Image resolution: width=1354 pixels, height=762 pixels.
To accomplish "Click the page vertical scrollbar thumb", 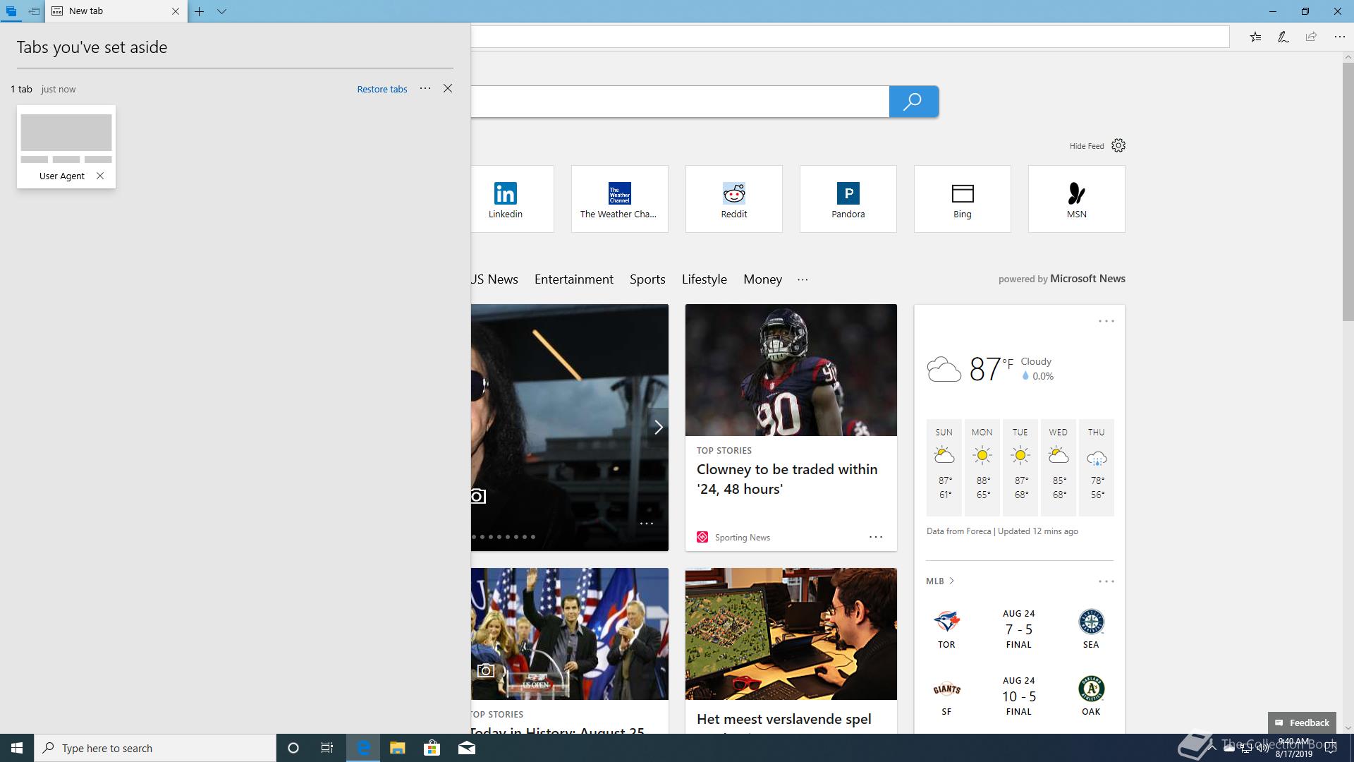I will (1348, 191).
